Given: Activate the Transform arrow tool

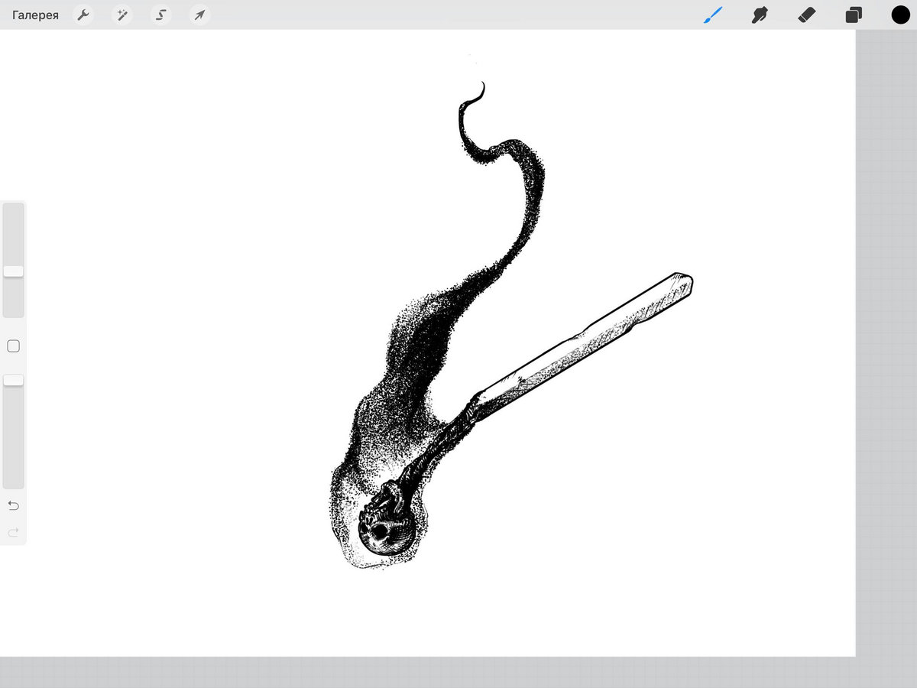Looking at the screenshot, I should (x=199, y=15).
